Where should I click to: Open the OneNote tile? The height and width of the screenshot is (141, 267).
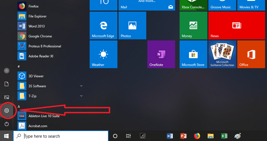(161, 54)
